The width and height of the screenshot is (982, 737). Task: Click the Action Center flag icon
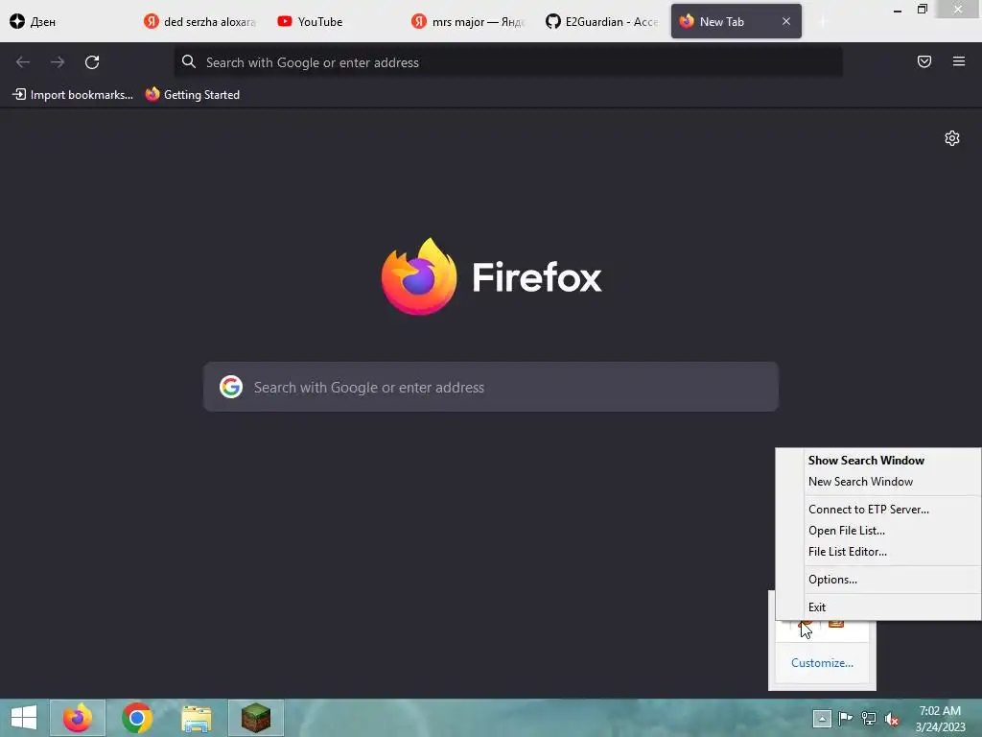(845, 718)
